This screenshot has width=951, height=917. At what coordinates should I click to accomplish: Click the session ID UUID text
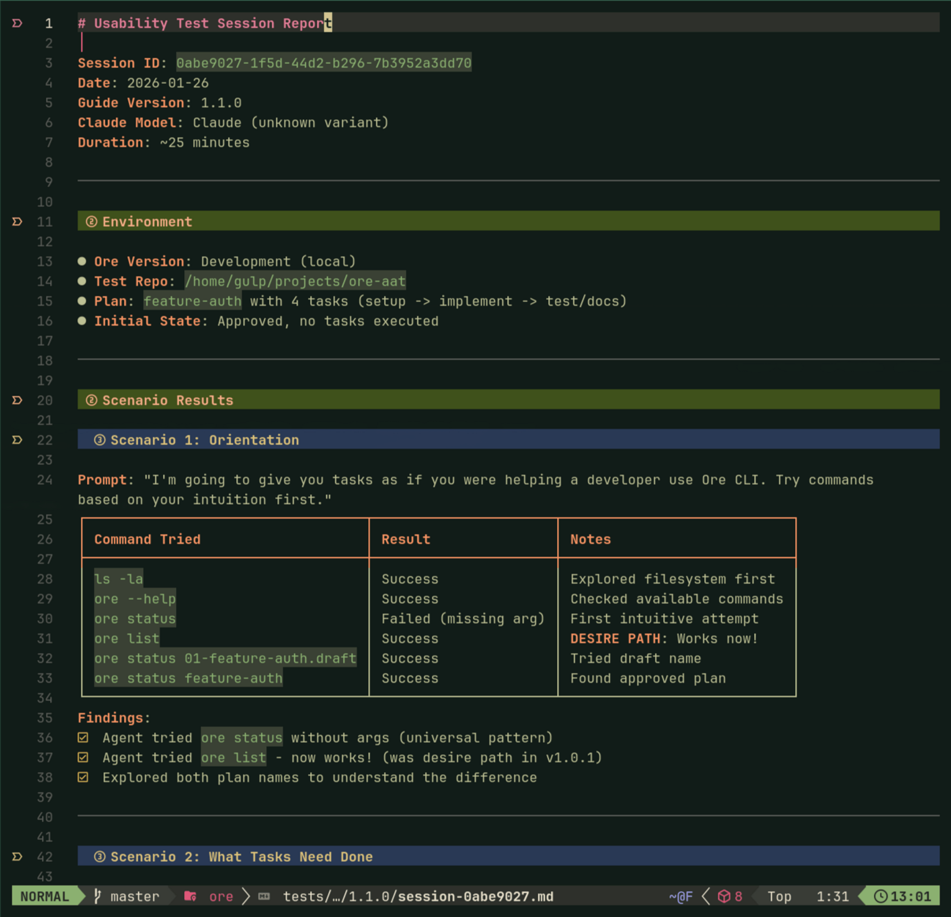[324, 63]
